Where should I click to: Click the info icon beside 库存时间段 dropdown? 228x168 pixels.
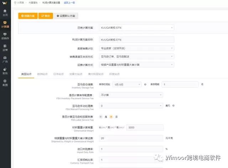point(145,85)
